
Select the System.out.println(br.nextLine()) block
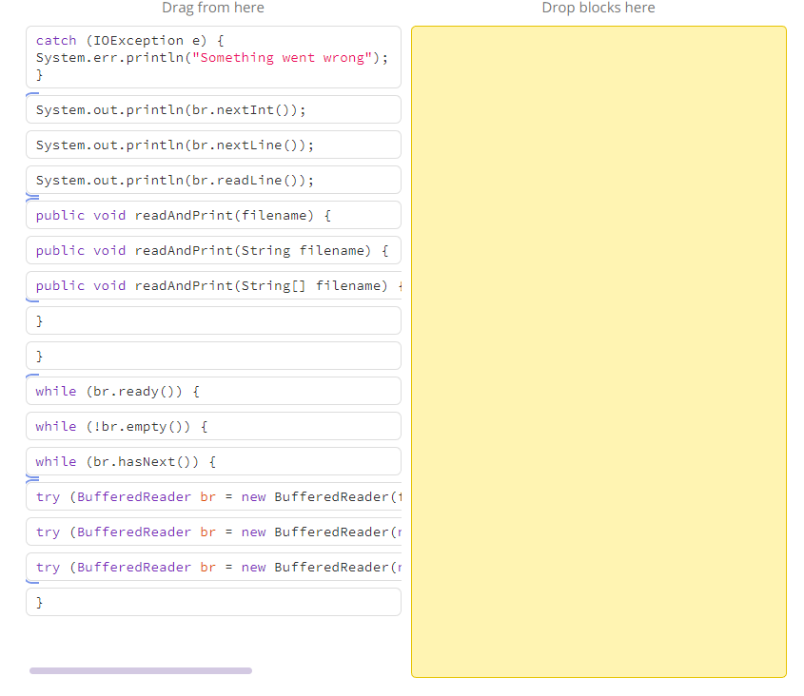pyautogui.click(x=212, y=145)
